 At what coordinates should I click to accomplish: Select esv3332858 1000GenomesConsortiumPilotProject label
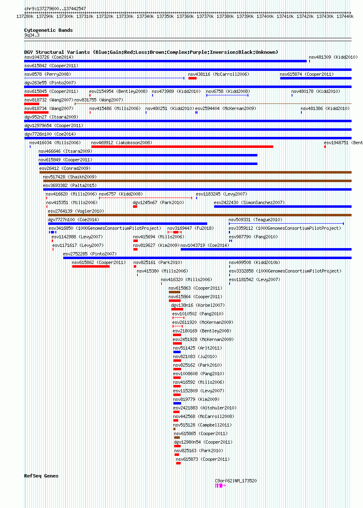(x=285, y=271)
